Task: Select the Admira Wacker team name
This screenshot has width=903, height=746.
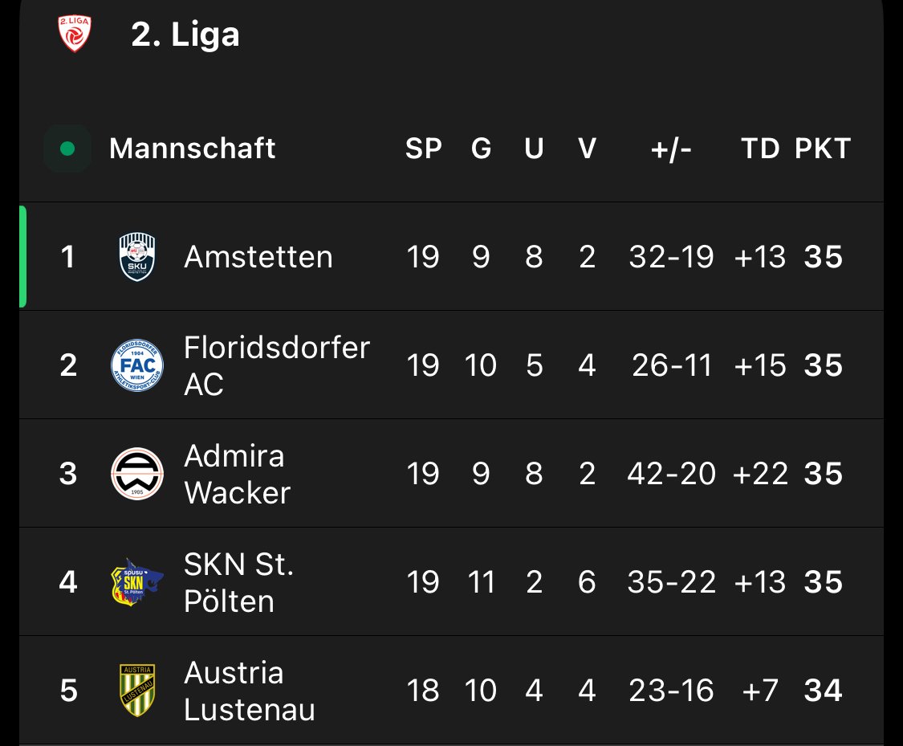Action: (237, 474)
